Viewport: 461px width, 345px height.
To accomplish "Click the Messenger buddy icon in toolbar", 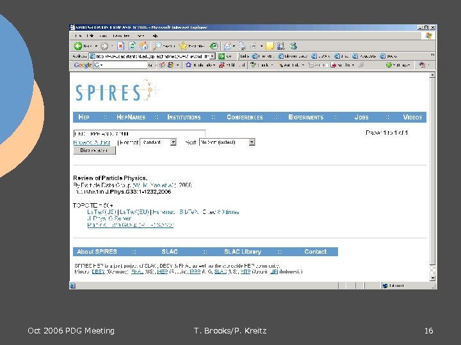I will coord(293,46).
